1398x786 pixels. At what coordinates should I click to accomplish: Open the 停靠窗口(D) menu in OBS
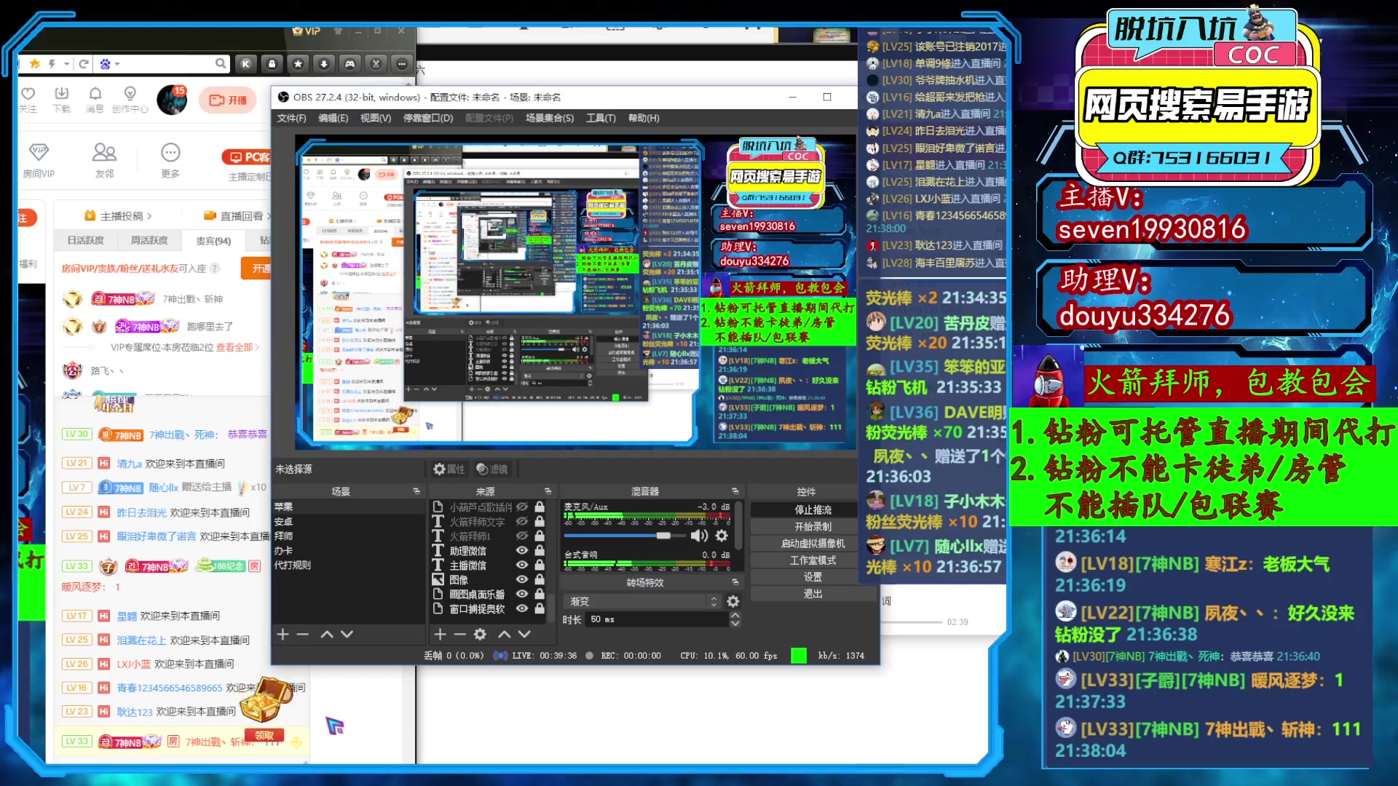click(x=428, y=118)
